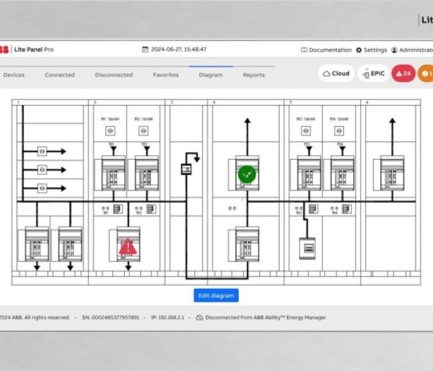Screen dimensions: 433x371
Task: Click the ABB logo in the header
Action: click(4, 49)
